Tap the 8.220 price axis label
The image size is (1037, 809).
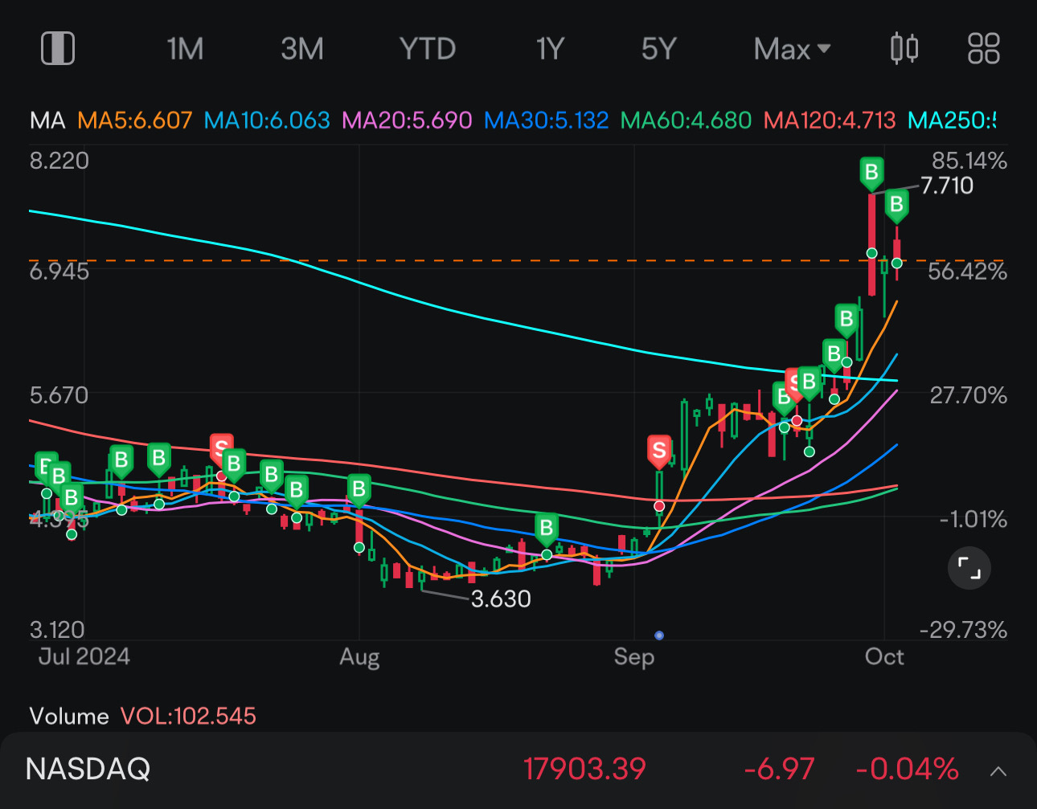pyautogui.click(x=59, y=161)
